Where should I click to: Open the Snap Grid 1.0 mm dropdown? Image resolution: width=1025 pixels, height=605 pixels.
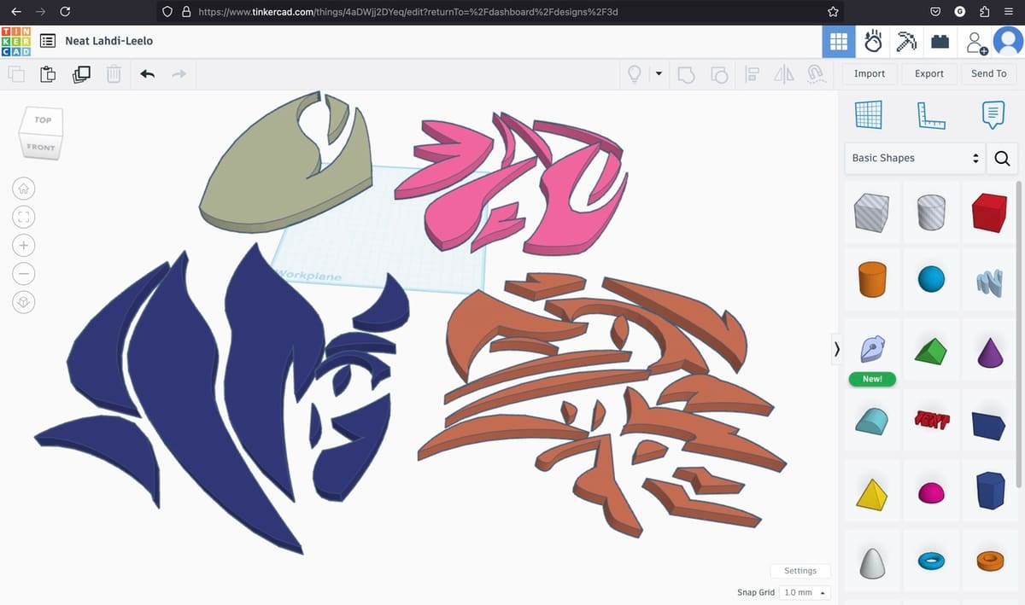(x=805, y=592)
